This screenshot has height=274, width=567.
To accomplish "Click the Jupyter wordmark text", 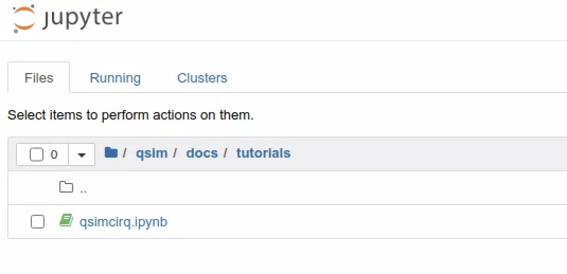I will [84, 18].
